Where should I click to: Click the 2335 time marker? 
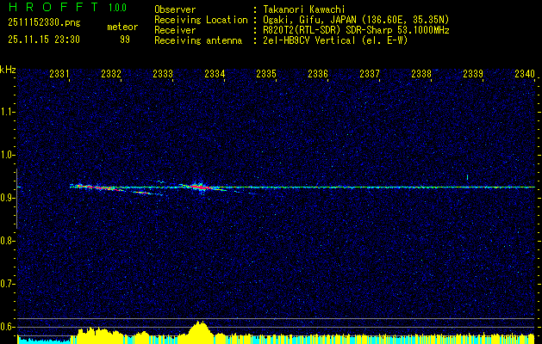[266, 73]
